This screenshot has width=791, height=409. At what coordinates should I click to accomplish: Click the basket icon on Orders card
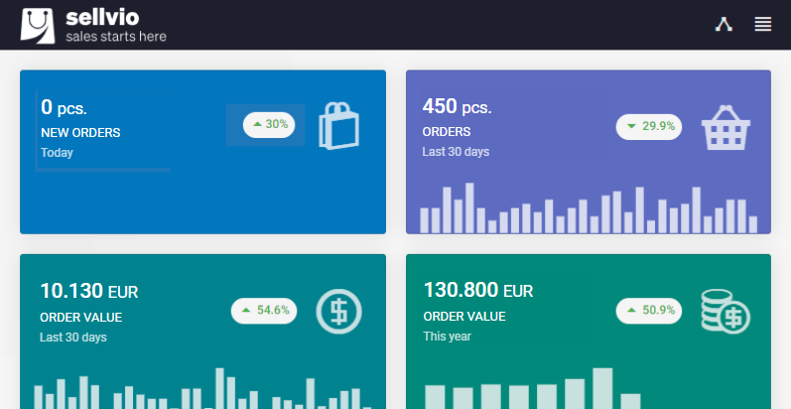(725, 128)
